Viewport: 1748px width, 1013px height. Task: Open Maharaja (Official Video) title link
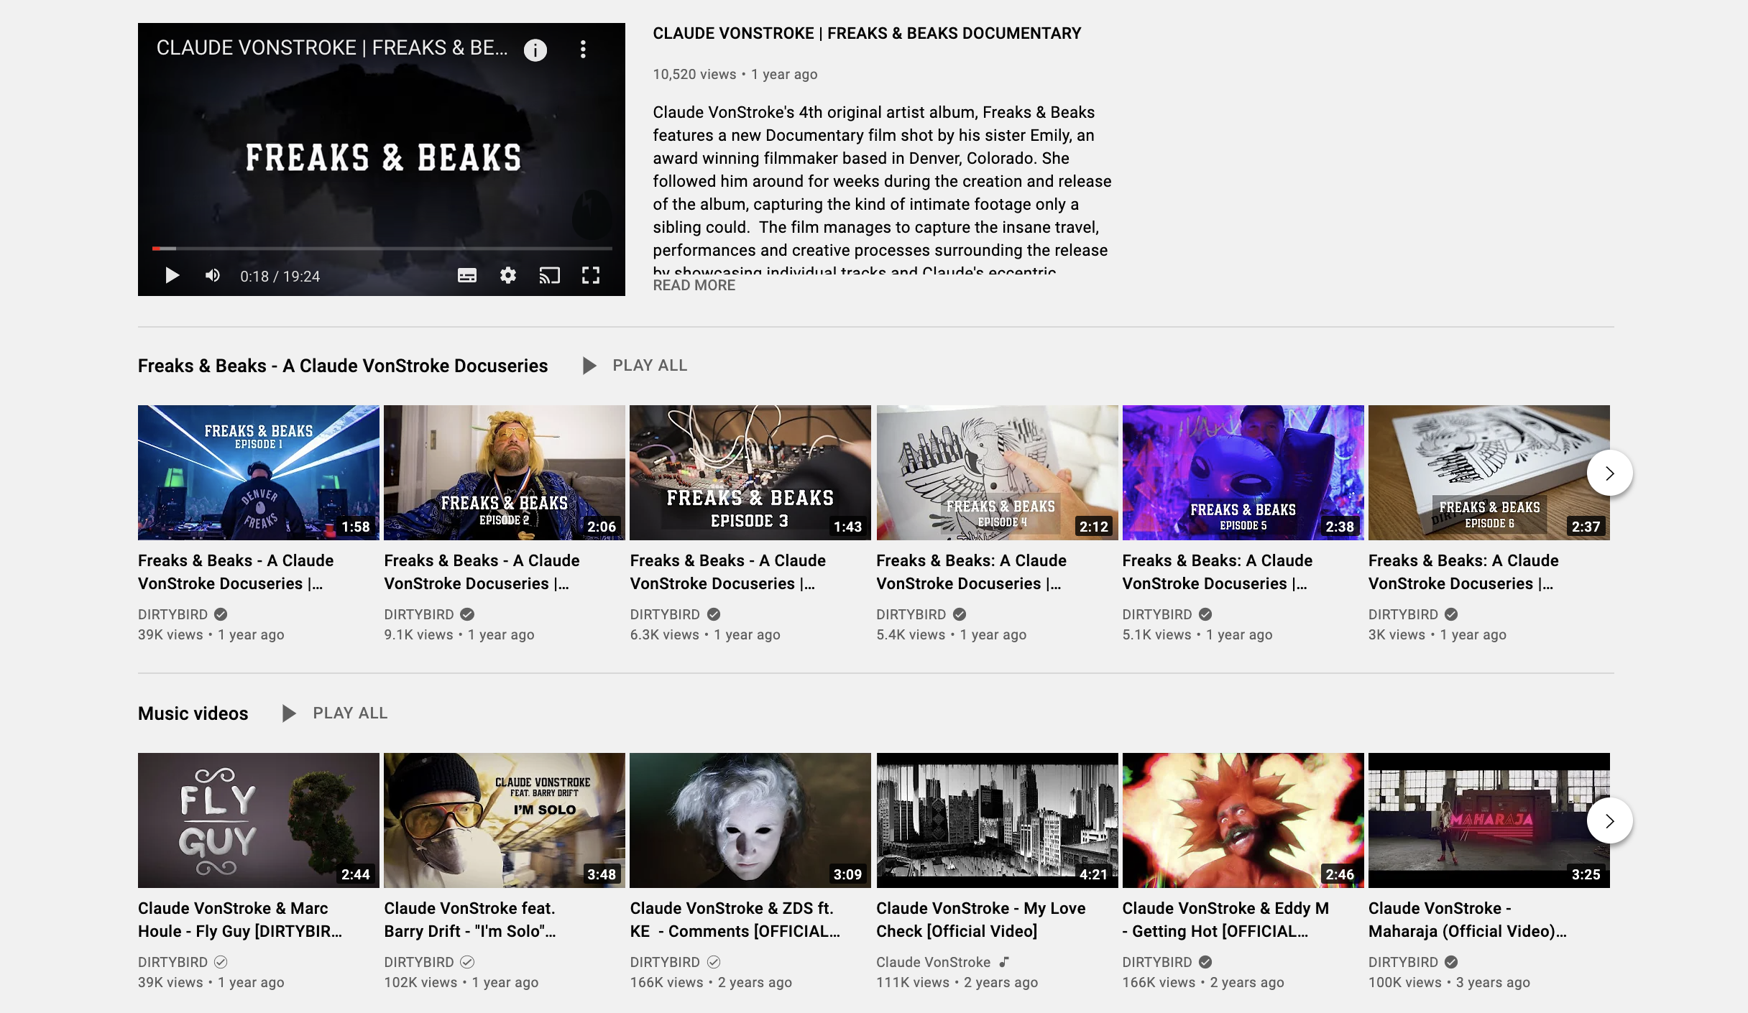(x=1467, y=920)
